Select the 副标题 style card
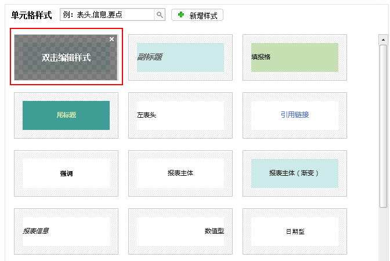390x261 pixels. click(180, 57)
